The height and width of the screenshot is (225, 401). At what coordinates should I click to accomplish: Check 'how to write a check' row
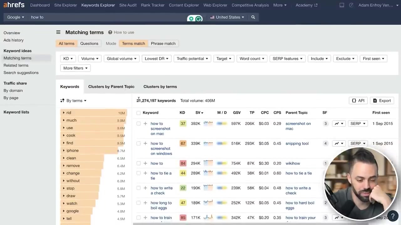pyautogui.click(x=138, y=188)
